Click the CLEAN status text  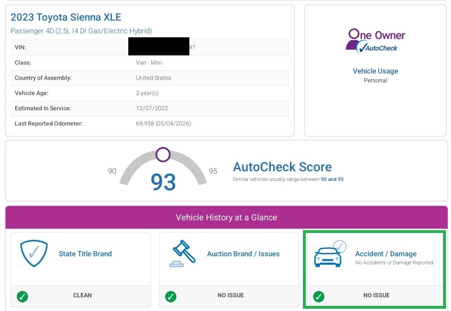click(83, 296)
